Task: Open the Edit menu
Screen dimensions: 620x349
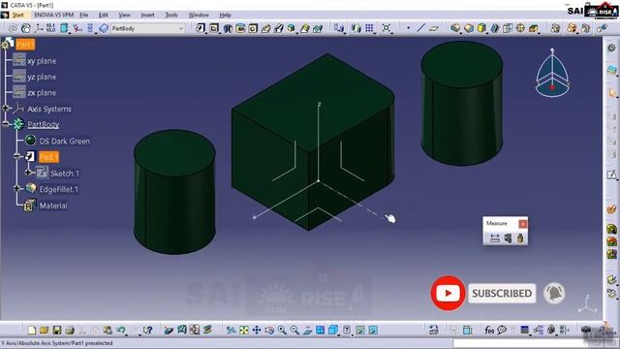Action: 104,16
